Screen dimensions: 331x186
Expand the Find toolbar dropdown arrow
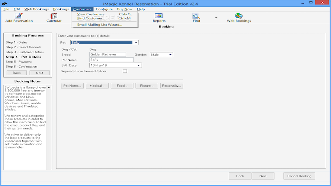pos(216,18)
